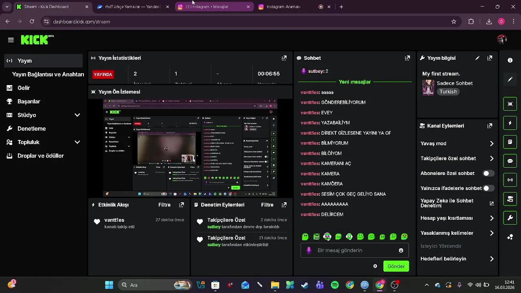
Task: Show hidden system tray icons
Action: 427,285
